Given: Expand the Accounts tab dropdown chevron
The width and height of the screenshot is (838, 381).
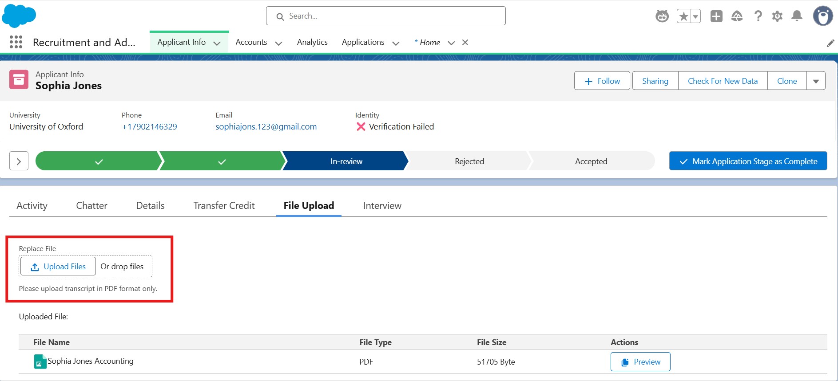Looking at the screenshot, I should point(278,43).
